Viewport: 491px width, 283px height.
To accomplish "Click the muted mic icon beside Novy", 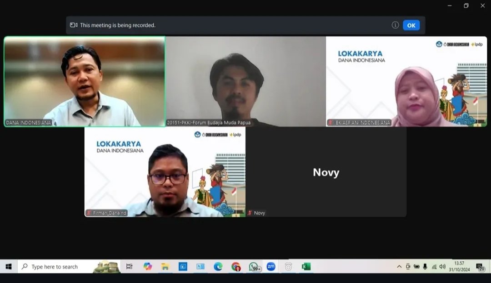I will (250, 213).
